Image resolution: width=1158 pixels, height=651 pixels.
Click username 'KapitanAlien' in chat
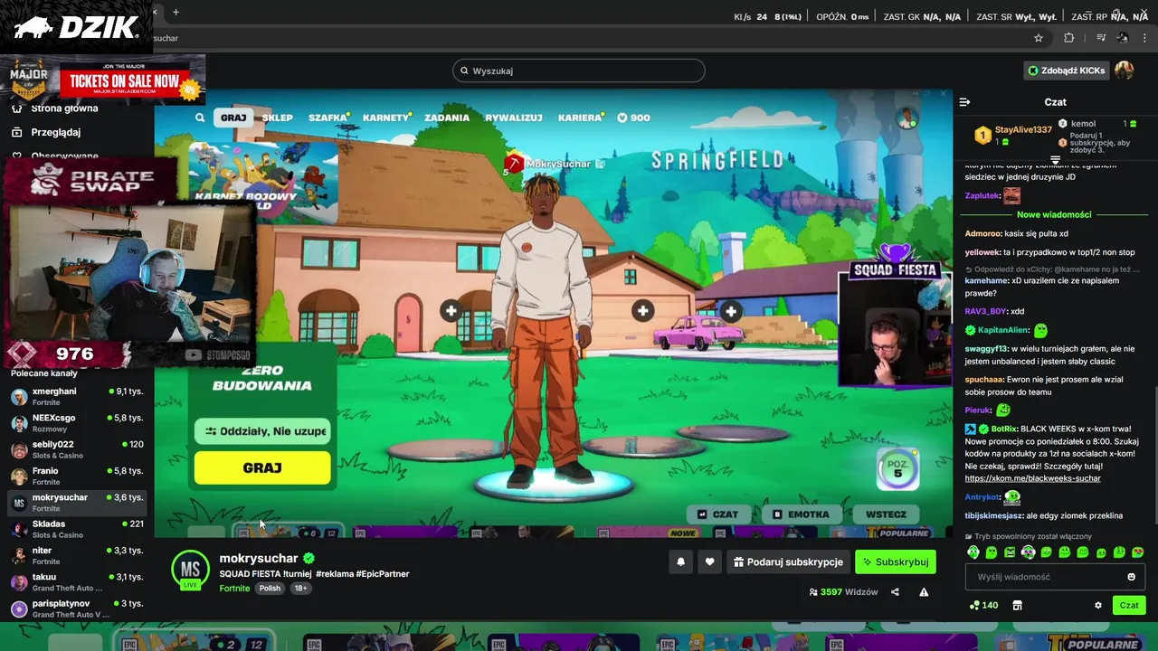[1003, 330]
